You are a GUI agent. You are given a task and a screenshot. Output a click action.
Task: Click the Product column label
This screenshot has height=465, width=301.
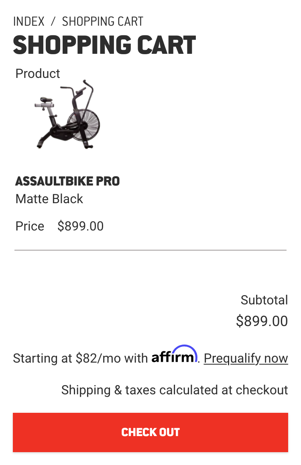(x=38, y=73)
